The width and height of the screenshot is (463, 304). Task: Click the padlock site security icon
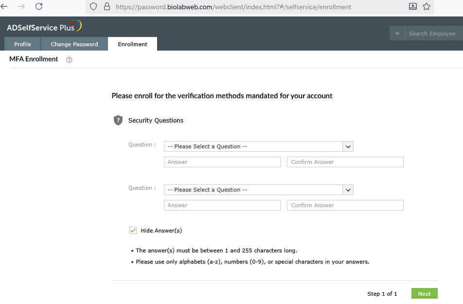click(107, 7)
